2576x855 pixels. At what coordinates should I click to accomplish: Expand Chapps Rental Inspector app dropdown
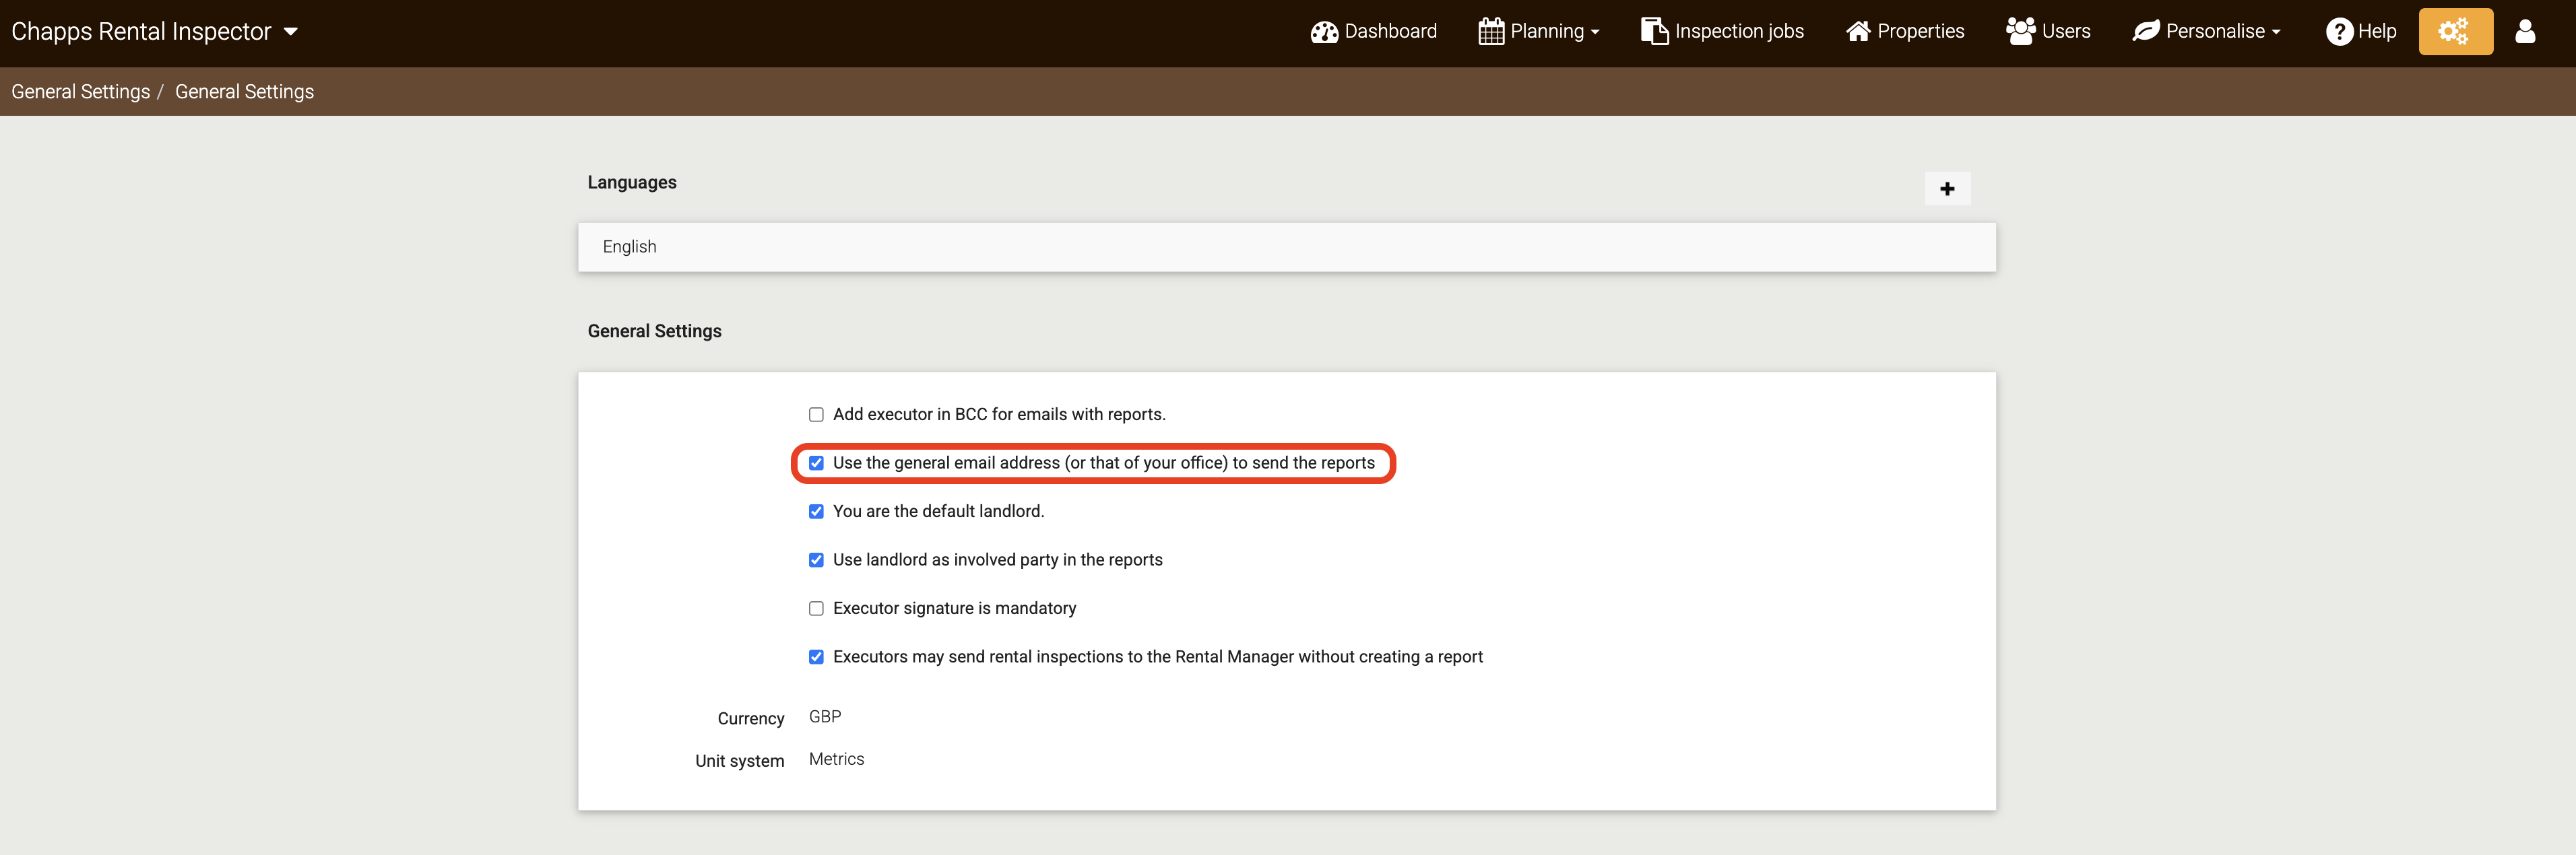coord(291,32)
